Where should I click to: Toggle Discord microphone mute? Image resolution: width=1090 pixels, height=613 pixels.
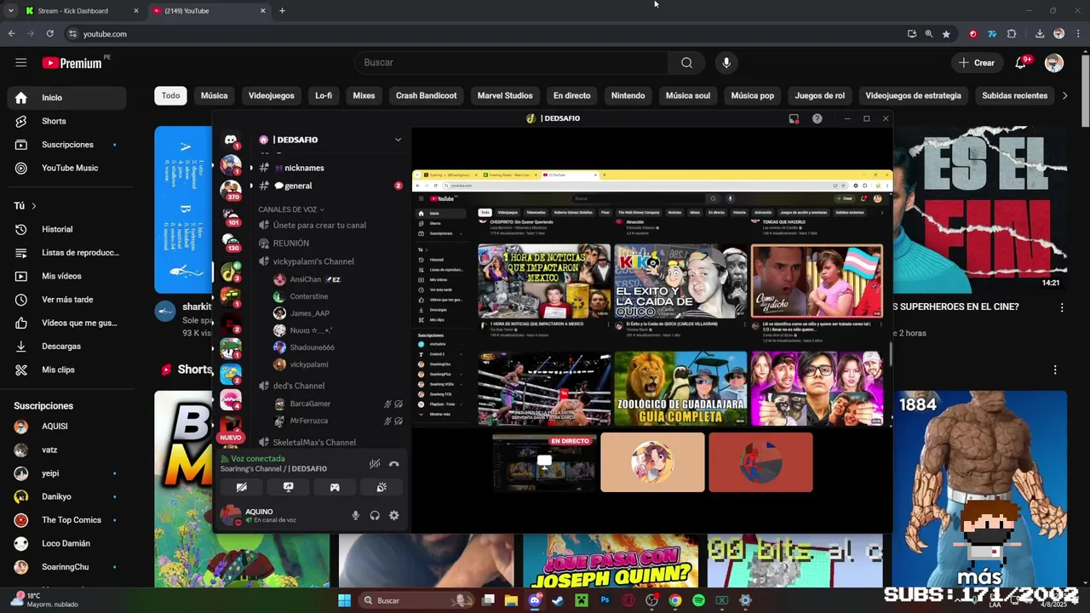click(x=356, y=515)
